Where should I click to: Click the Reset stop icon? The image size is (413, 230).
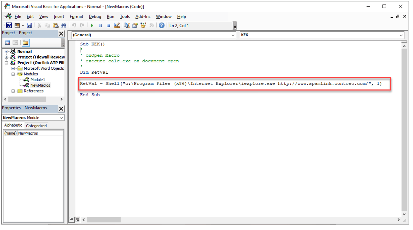pos(109,26)
